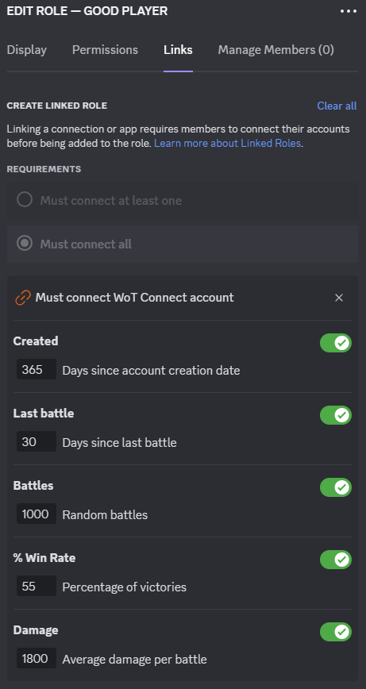Click the orange chain link icon
The width and height of the screenshot is (366, 689).
point(23,298)
